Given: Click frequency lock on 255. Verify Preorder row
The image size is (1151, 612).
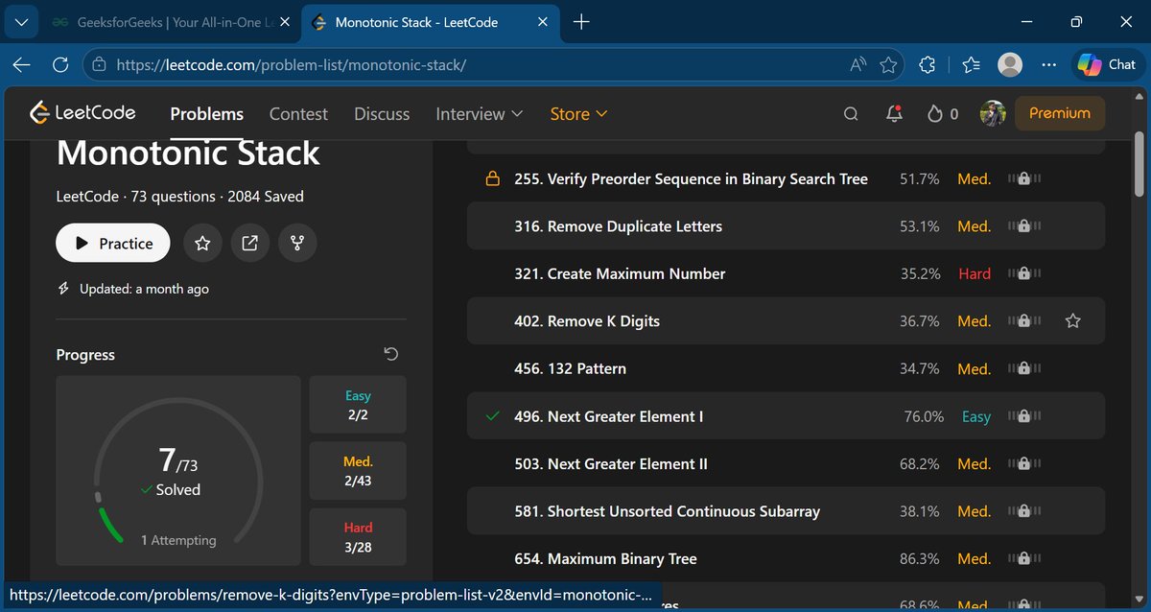Looking at the screenshot, I should (x=1024, y=178).
